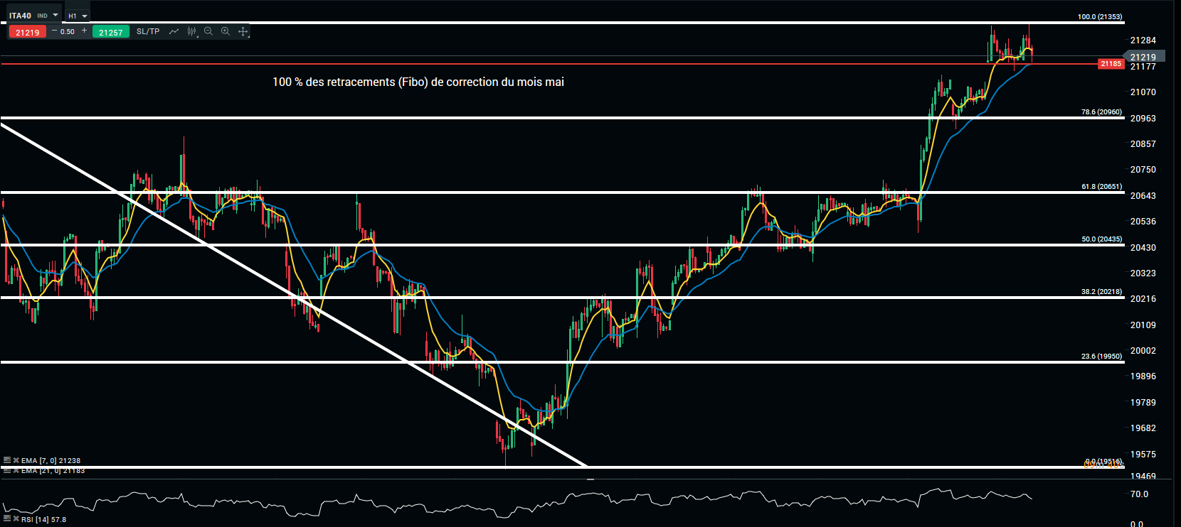
Task: Zoom in the chart
Action: click(226, 32)
